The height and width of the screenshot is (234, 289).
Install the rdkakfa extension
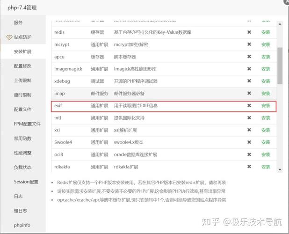pos(266,167)
